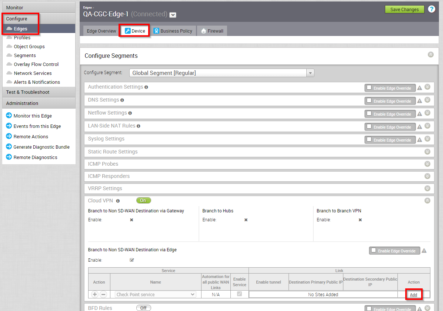Enable Edge Override for Syslog Settings
This screenshot has height=311, width=443.
(x=369, y=140)
